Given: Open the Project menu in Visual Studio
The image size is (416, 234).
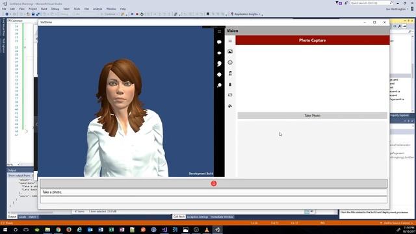Looking at the screenshot, I should coord(32,8).
